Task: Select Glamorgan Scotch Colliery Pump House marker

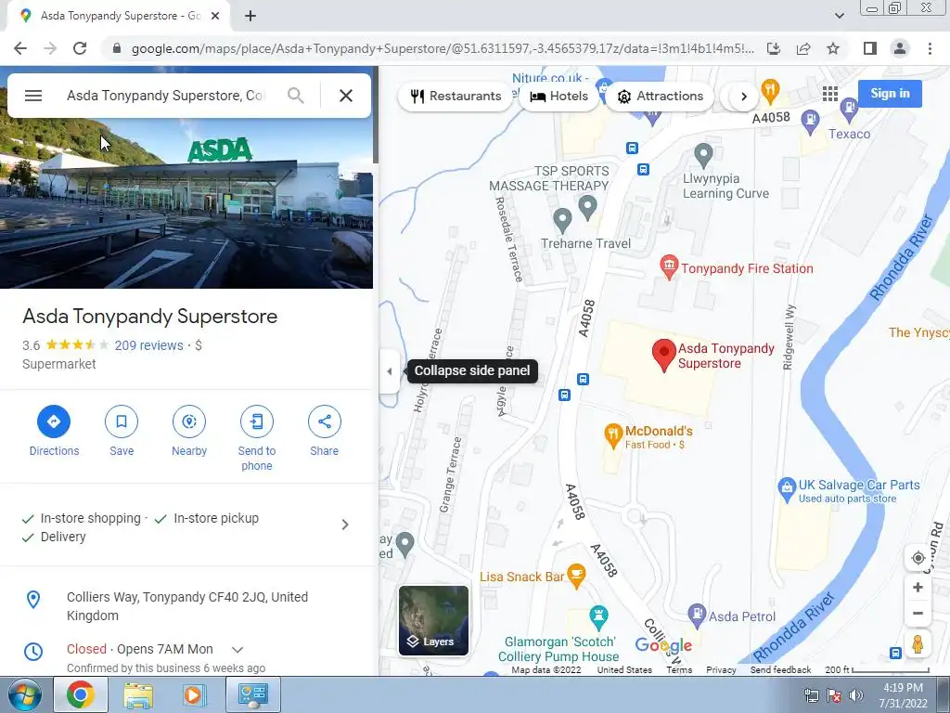Action: click(598, 618)
